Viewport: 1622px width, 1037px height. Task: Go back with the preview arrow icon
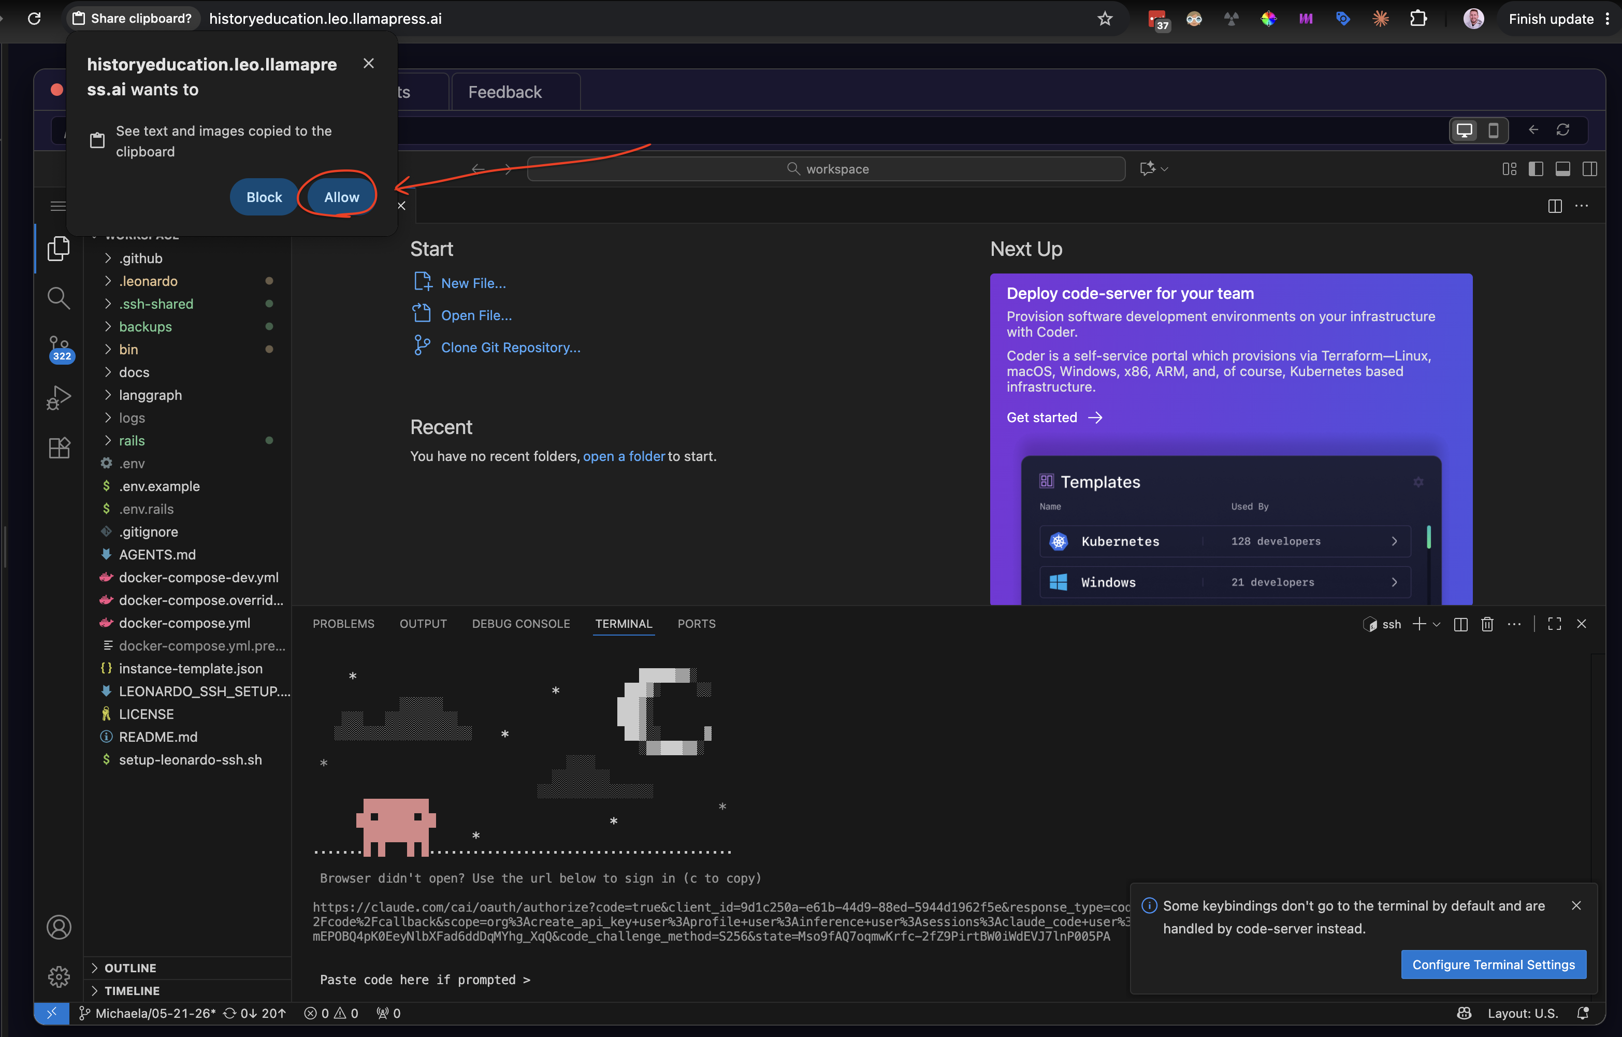[x=1534, y=129]
